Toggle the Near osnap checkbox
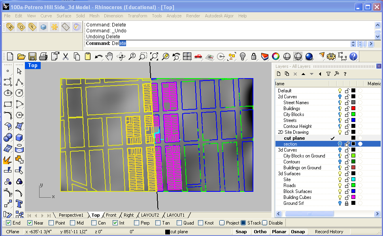Screen dimensions: 383x236 click(30, 223)
